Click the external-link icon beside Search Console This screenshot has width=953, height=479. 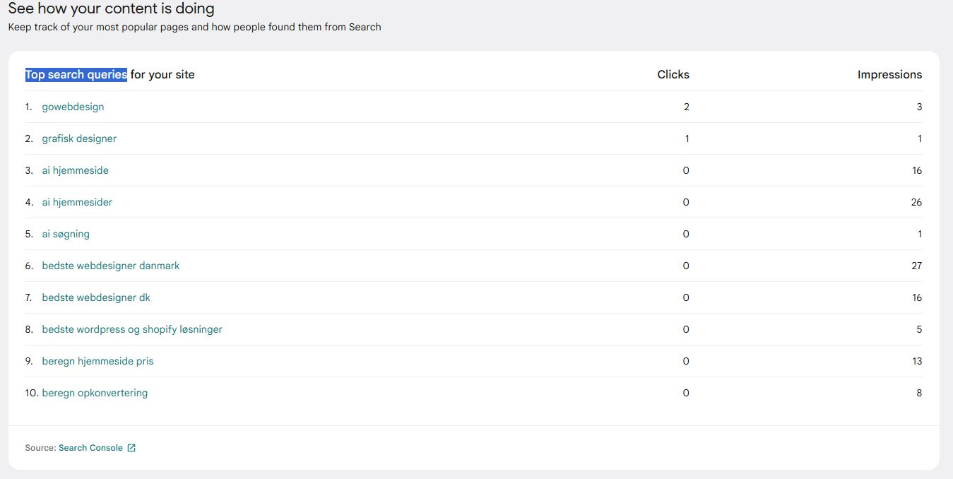(x=131, y=448)
